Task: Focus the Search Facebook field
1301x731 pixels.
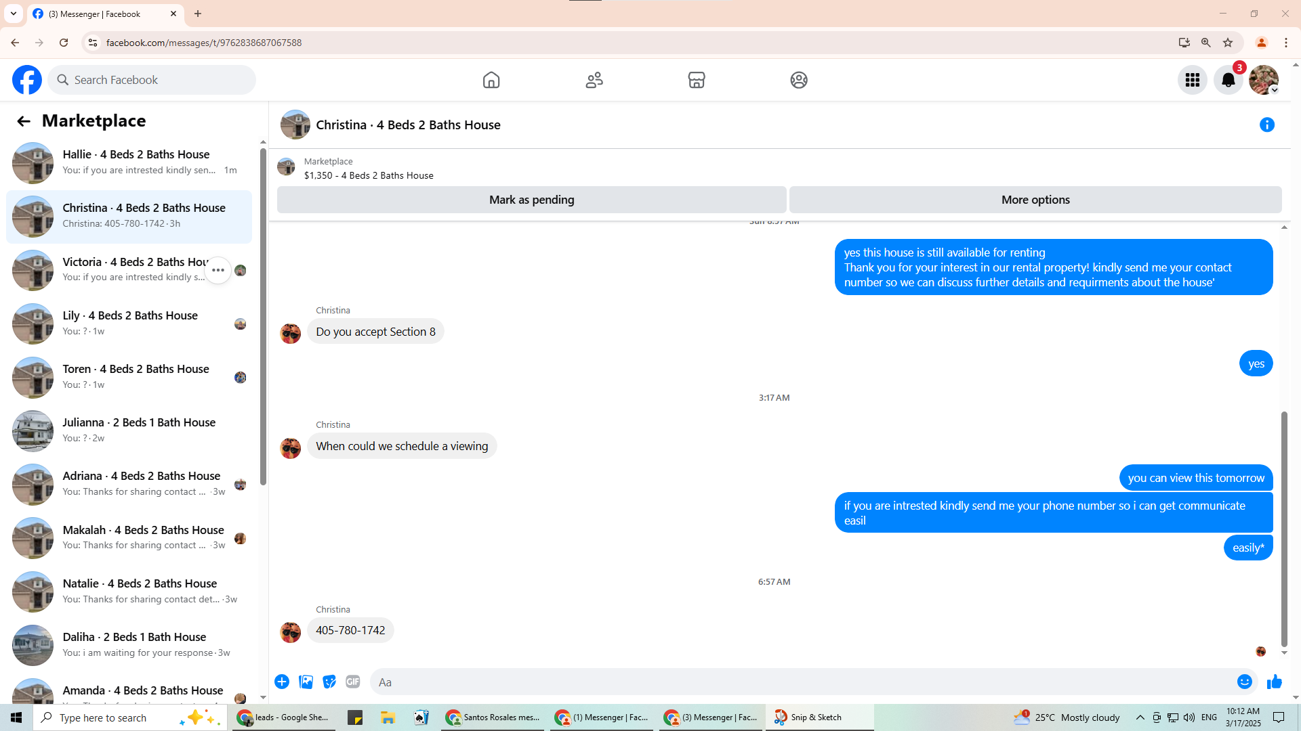Action: (152, 80)
